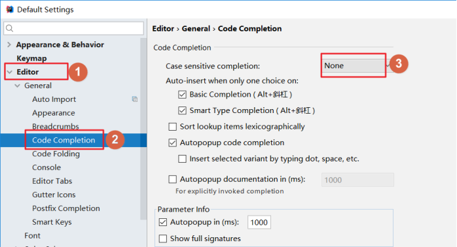Click the Code Completion breadcrumb in header
The height and width of the screenshot is (247, 457).
(x=249, y=29)
